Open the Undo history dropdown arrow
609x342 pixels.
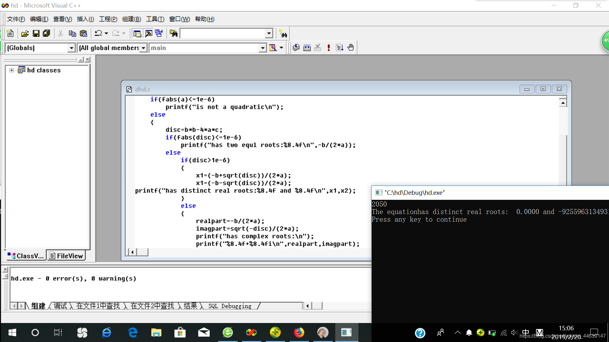click(106, 33)
